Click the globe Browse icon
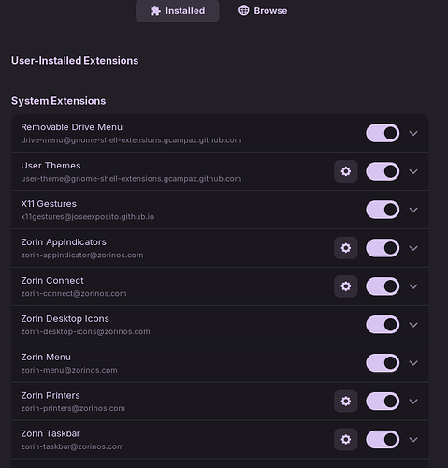Viewport: 448px width, 468px height. [244, 10]
